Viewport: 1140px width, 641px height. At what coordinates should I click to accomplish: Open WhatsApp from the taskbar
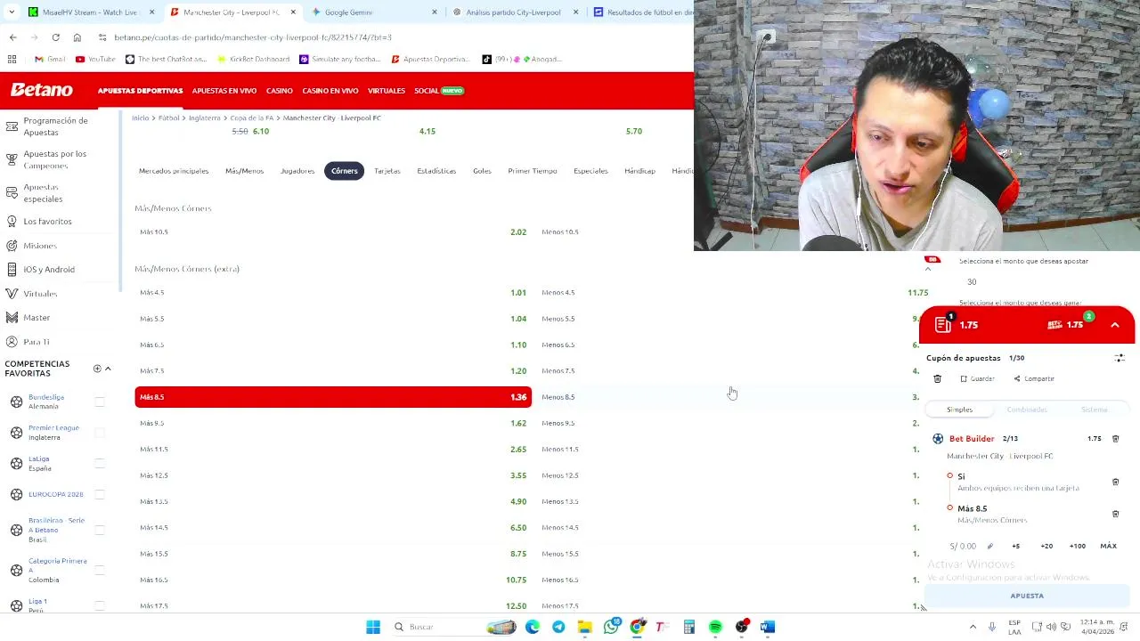[x=611, y=627]
